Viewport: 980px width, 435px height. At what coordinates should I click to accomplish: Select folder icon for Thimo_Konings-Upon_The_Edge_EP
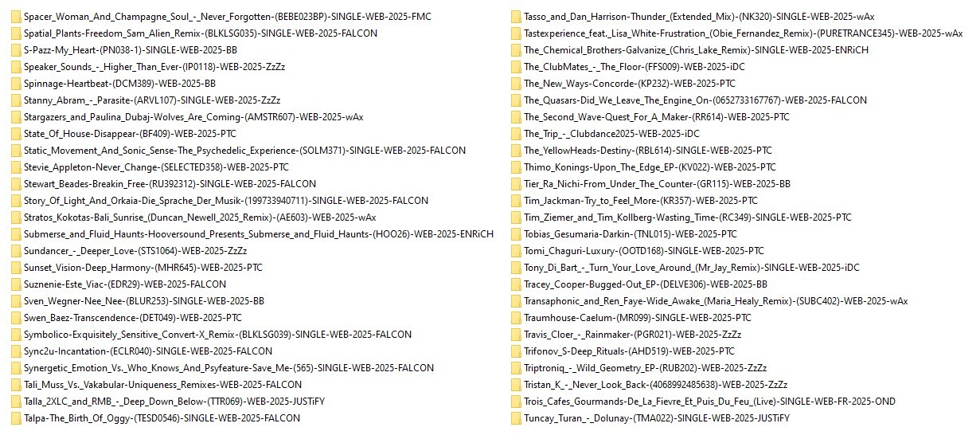(515, 167)
